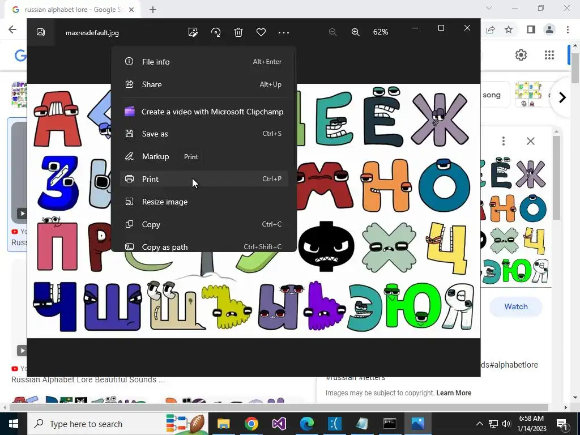Click the See more three-dots button in Photos

click(284, 32)
